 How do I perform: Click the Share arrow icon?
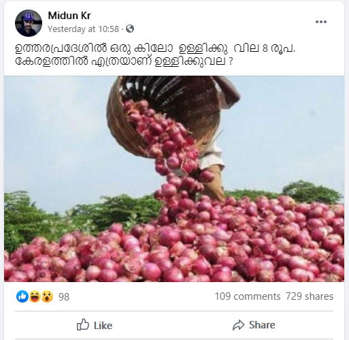coord(238,325)
